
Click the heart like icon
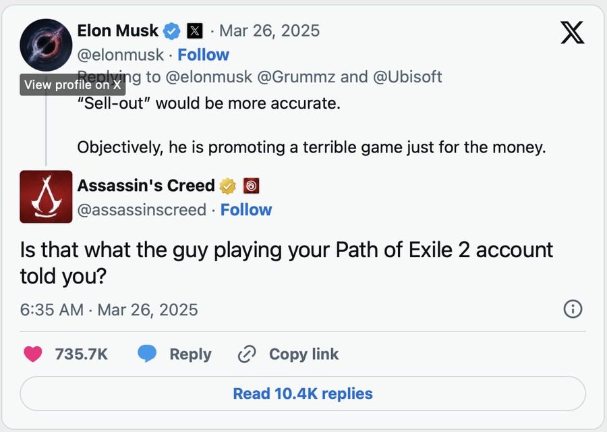[32, 354]
